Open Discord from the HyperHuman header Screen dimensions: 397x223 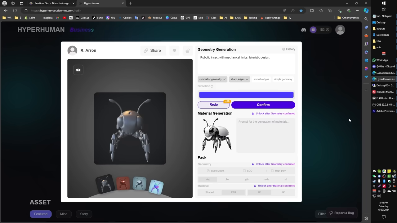point(303,30)
